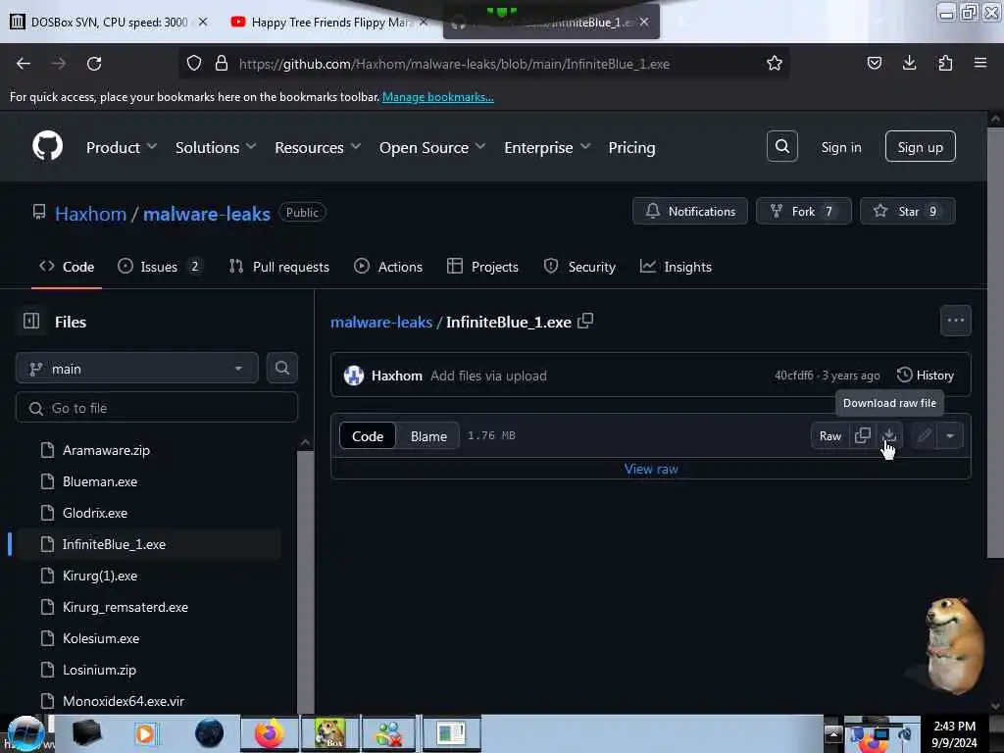Screen dimensions: 1004x753
Task: Open the Firefox downloads arrow icon
Action: pos(909,63)
